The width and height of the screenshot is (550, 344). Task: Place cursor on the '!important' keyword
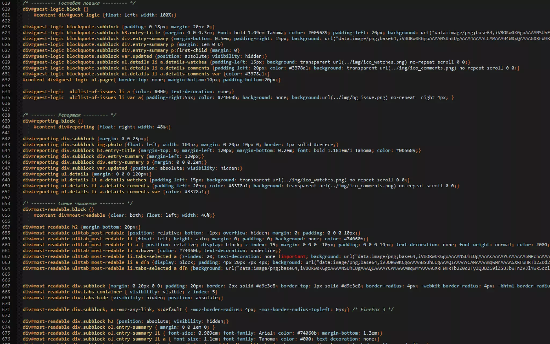click(292, 257)
